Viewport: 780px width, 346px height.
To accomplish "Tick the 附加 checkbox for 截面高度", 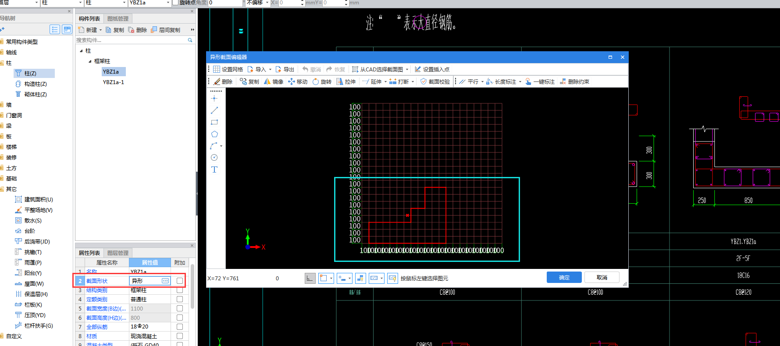I will coord(180,318).
